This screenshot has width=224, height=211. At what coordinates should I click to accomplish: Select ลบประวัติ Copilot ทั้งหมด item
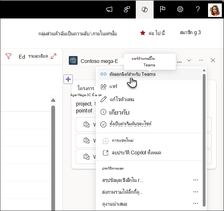150,153
